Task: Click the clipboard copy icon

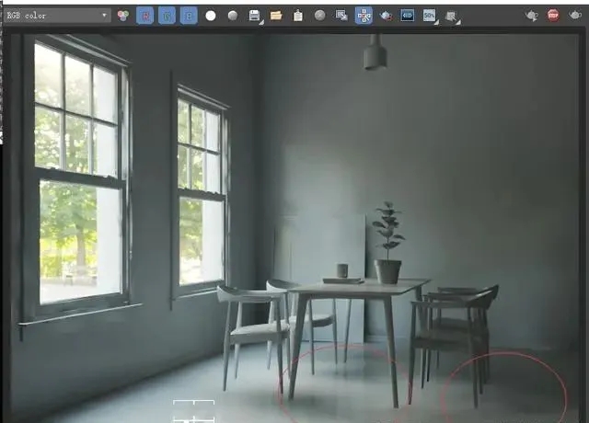Action: click(298, 16)
